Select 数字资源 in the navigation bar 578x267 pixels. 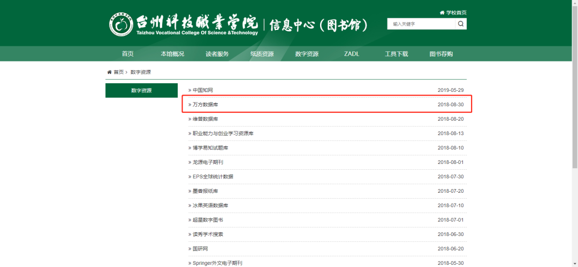[x=307, y=54]
